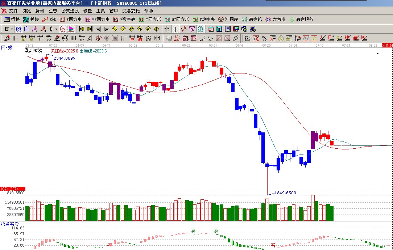Open the 公式选股 menu
The height and width of the screenshot is (250, 393).
coord(70,11)
